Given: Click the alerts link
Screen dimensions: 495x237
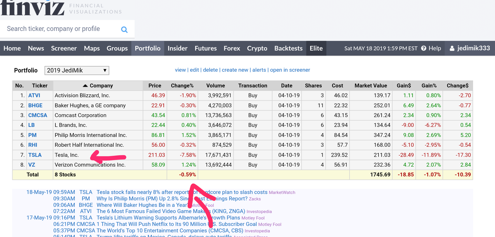Looking at the screenshot, I should click(259, 70).
